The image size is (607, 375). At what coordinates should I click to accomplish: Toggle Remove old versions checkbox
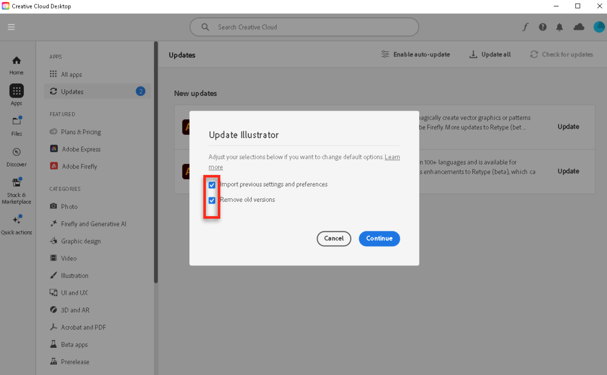point(212,200)
